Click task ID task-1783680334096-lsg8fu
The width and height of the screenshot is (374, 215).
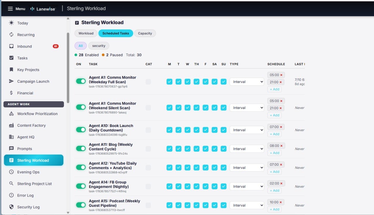(108, 135)
